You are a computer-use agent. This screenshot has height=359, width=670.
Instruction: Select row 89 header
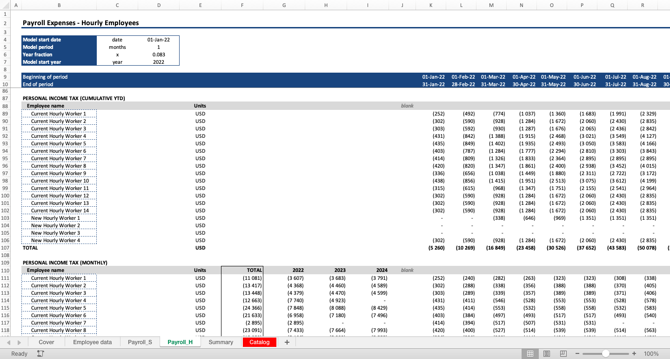coord(5,114)
